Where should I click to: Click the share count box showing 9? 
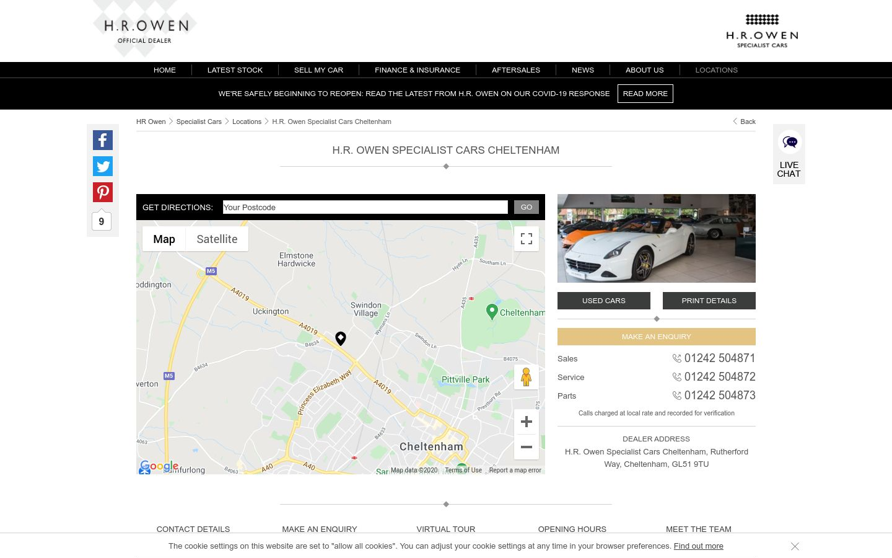102,221
